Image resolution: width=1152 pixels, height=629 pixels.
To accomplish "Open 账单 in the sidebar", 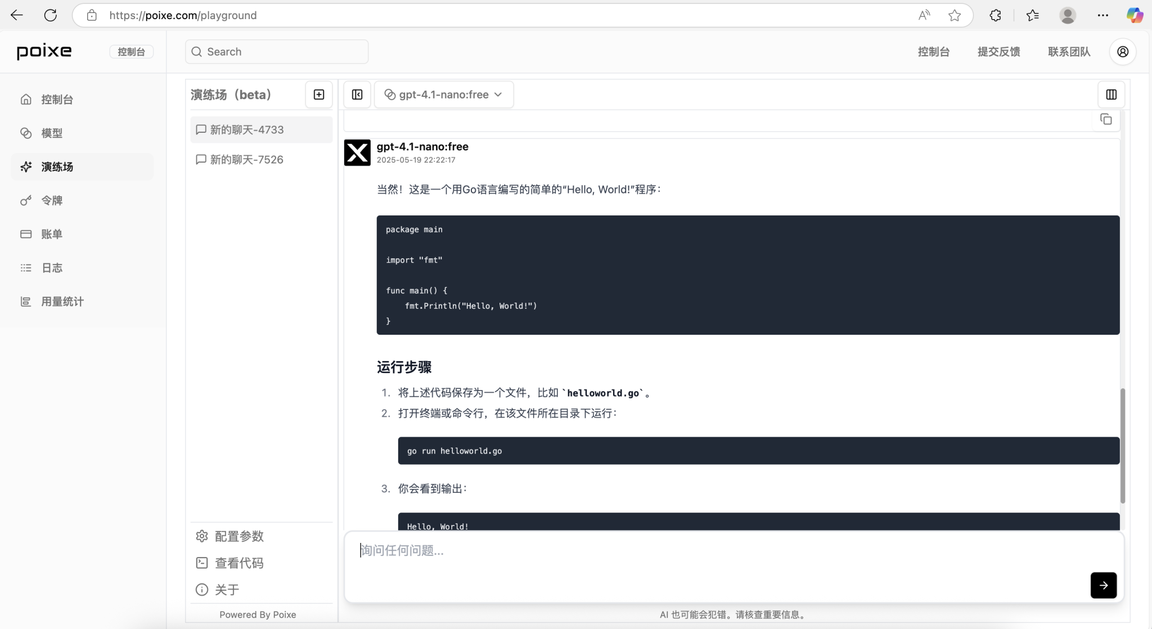I will tap(82, 234).
